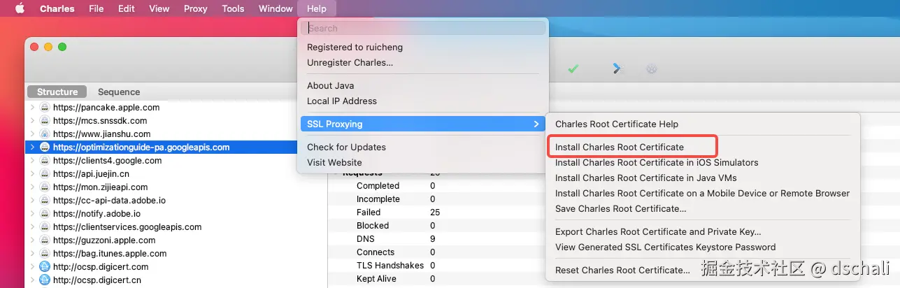Viewport: 900px width, 288px height.
Task: Click the globe icon beside https://clientservices.googleapis.com
Action: [45, 227]
